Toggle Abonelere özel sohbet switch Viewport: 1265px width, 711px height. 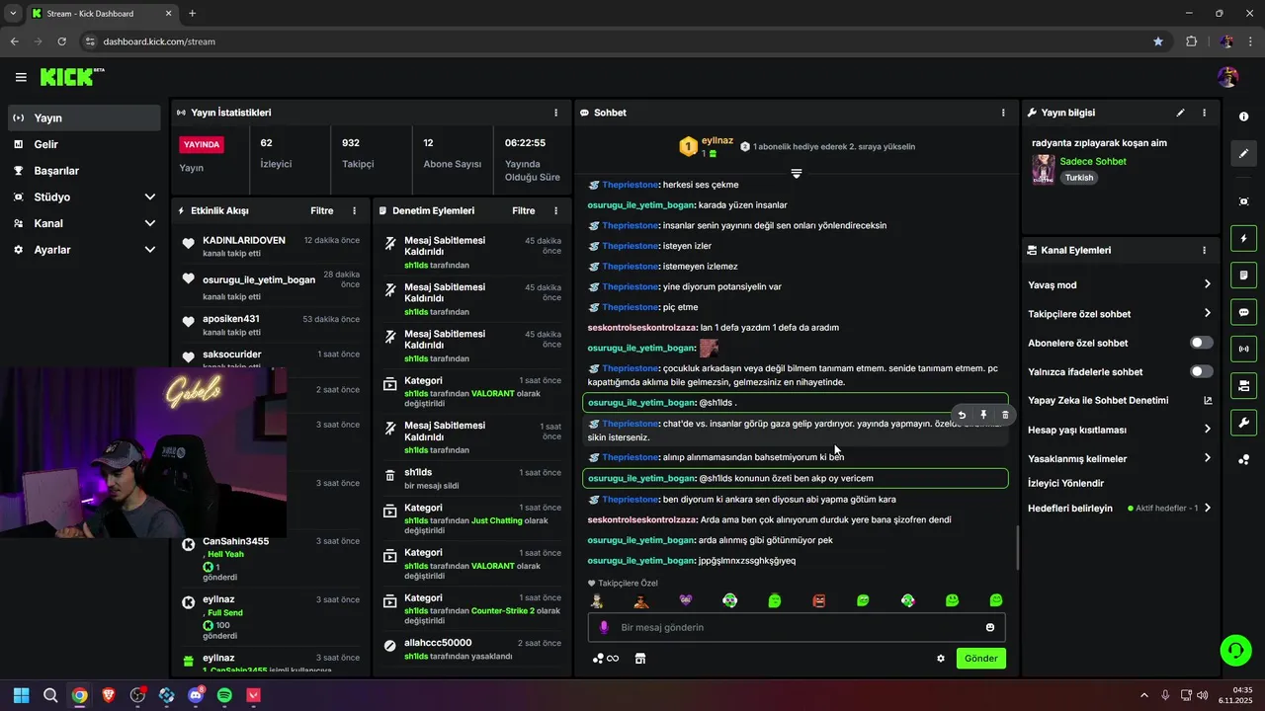pos(1202,343)
